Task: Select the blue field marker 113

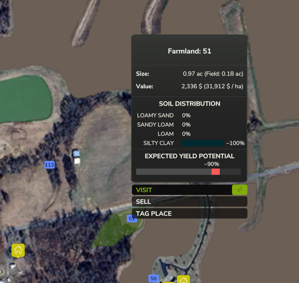Action: [49, 165]
